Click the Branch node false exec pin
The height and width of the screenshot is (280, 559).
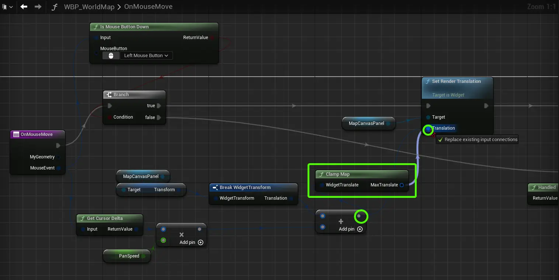pyautogui.click(x=159, y=118)
